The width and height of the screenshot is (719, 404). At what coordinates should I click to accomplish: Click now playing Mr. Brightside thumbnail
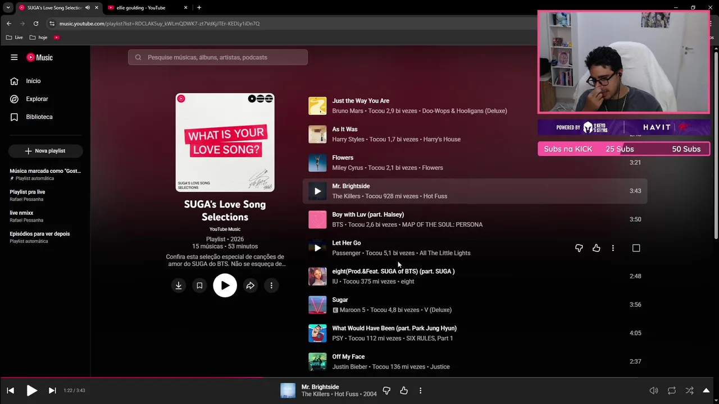coord(288,391)
